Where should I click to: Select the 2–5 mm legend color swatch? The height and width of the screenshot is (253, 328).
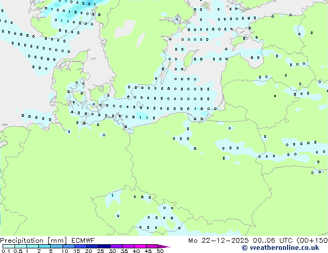pos(44,246)
